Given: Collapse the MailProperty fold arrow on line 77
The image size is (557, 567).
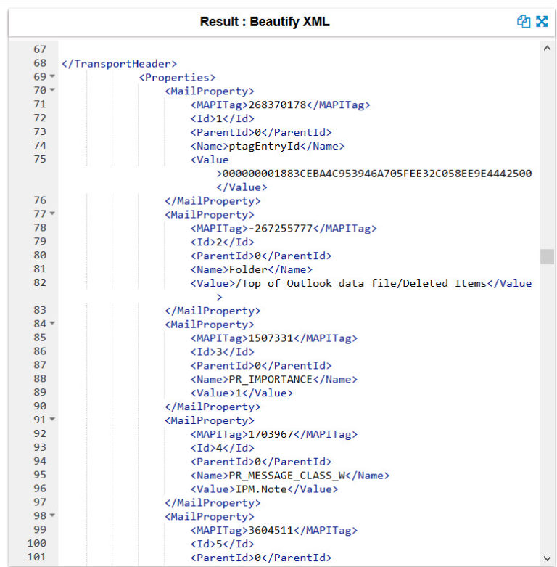Looking at the screenshot, I should coord(52,213).
